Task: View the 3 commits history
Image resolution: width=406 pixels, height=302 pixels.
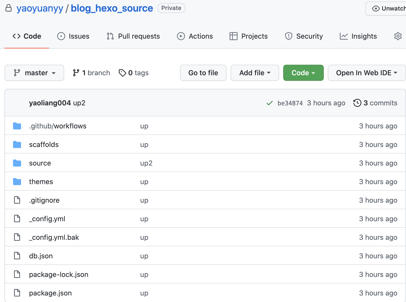Action: (x=375, y=103)
